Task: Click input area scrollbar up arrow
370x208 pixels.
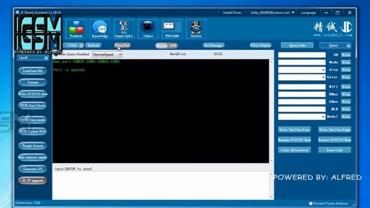Action: (271, 174)
